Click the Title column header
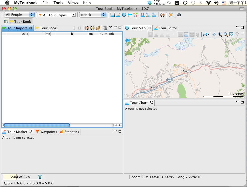The height and width of the screenshot is (187, 247). tap(115, 34)
